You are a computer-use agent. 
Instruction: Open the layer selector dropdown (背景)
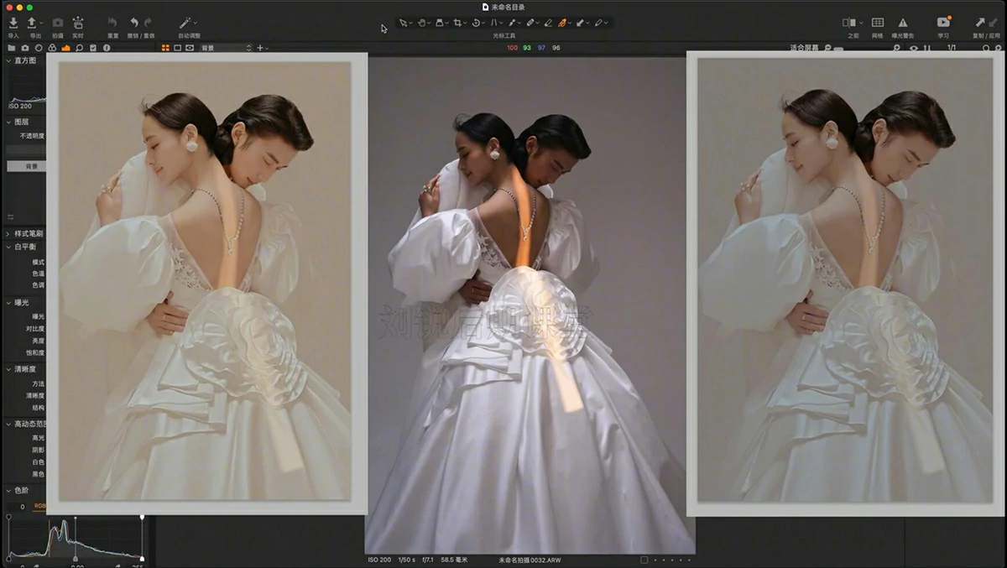[225, 48]
